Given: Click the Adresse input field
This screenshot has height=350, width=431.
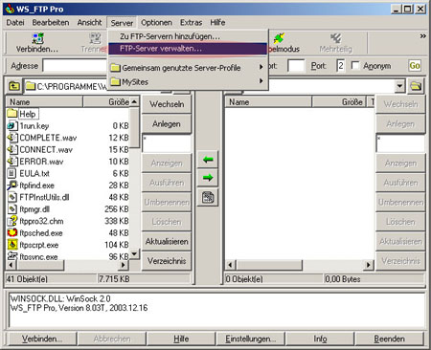Looking at the screenshot, I should pos(76,66).
